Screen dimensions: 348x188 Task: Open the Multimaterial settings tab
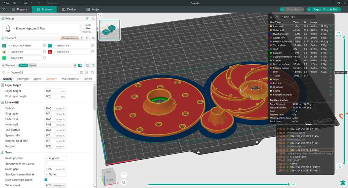(70, 79)
